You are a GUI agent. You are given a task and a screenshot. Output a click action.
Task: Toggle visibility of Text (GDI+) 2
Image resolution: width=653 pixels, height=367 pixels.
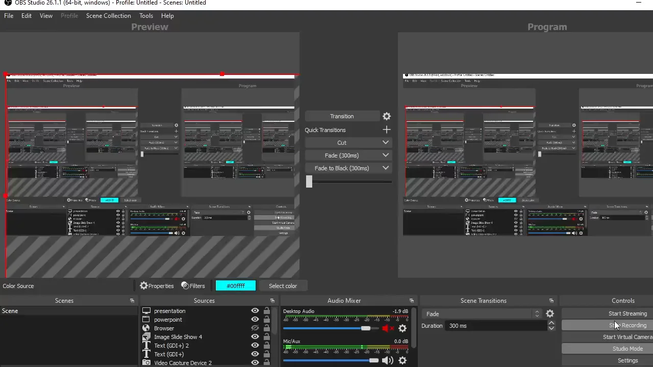[255, 346]
